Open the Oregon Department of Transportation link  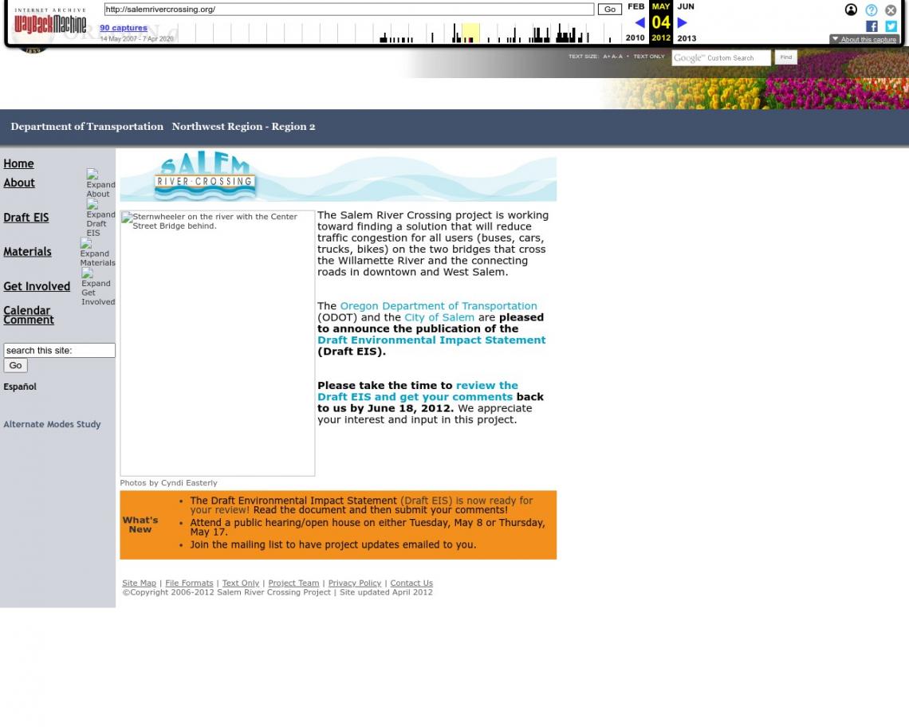coord(439,306)
